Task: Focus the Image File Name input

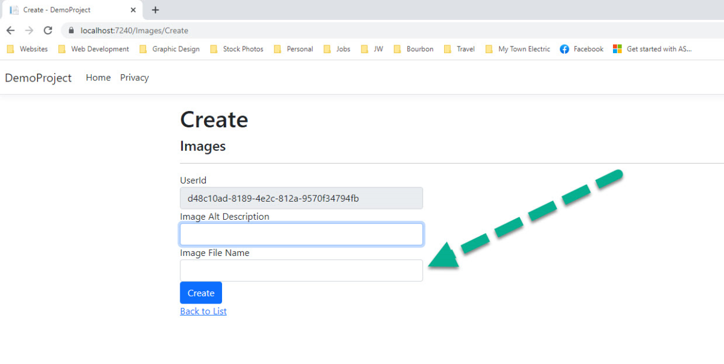Action: click(301, 270)
